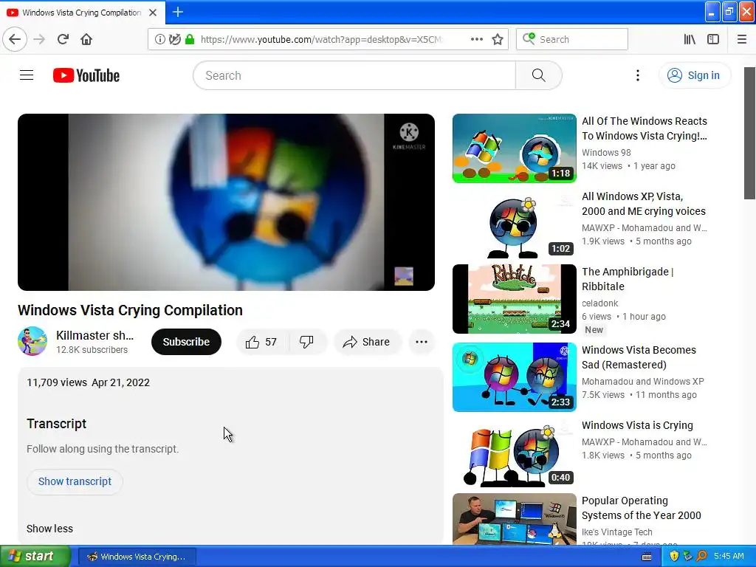Click the 5:45 AM taskbar clock
The image size is (756, 567).
[729, 556]
